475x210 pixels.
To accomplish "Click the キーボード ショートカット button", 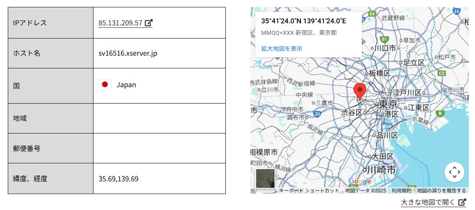I will point(309,190).
